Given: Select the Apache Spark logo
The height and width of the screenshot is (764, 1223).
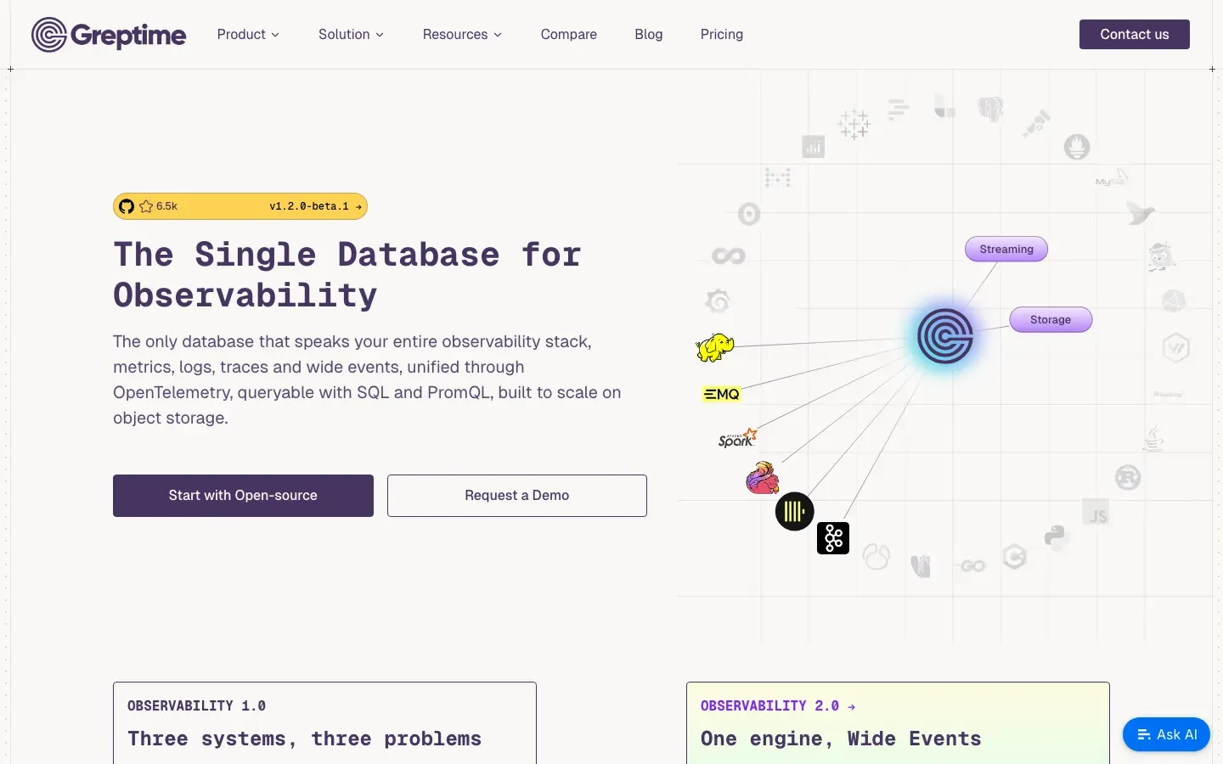Looking at the screenshot, I should (x=737, y=438).
